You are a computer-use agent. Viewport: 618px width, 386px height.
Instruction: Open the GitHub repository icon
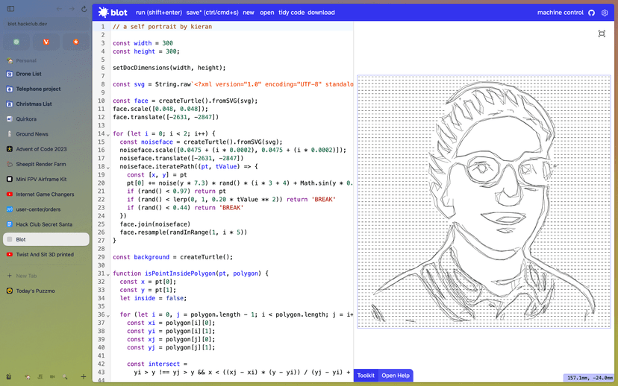tap(591, 13)
